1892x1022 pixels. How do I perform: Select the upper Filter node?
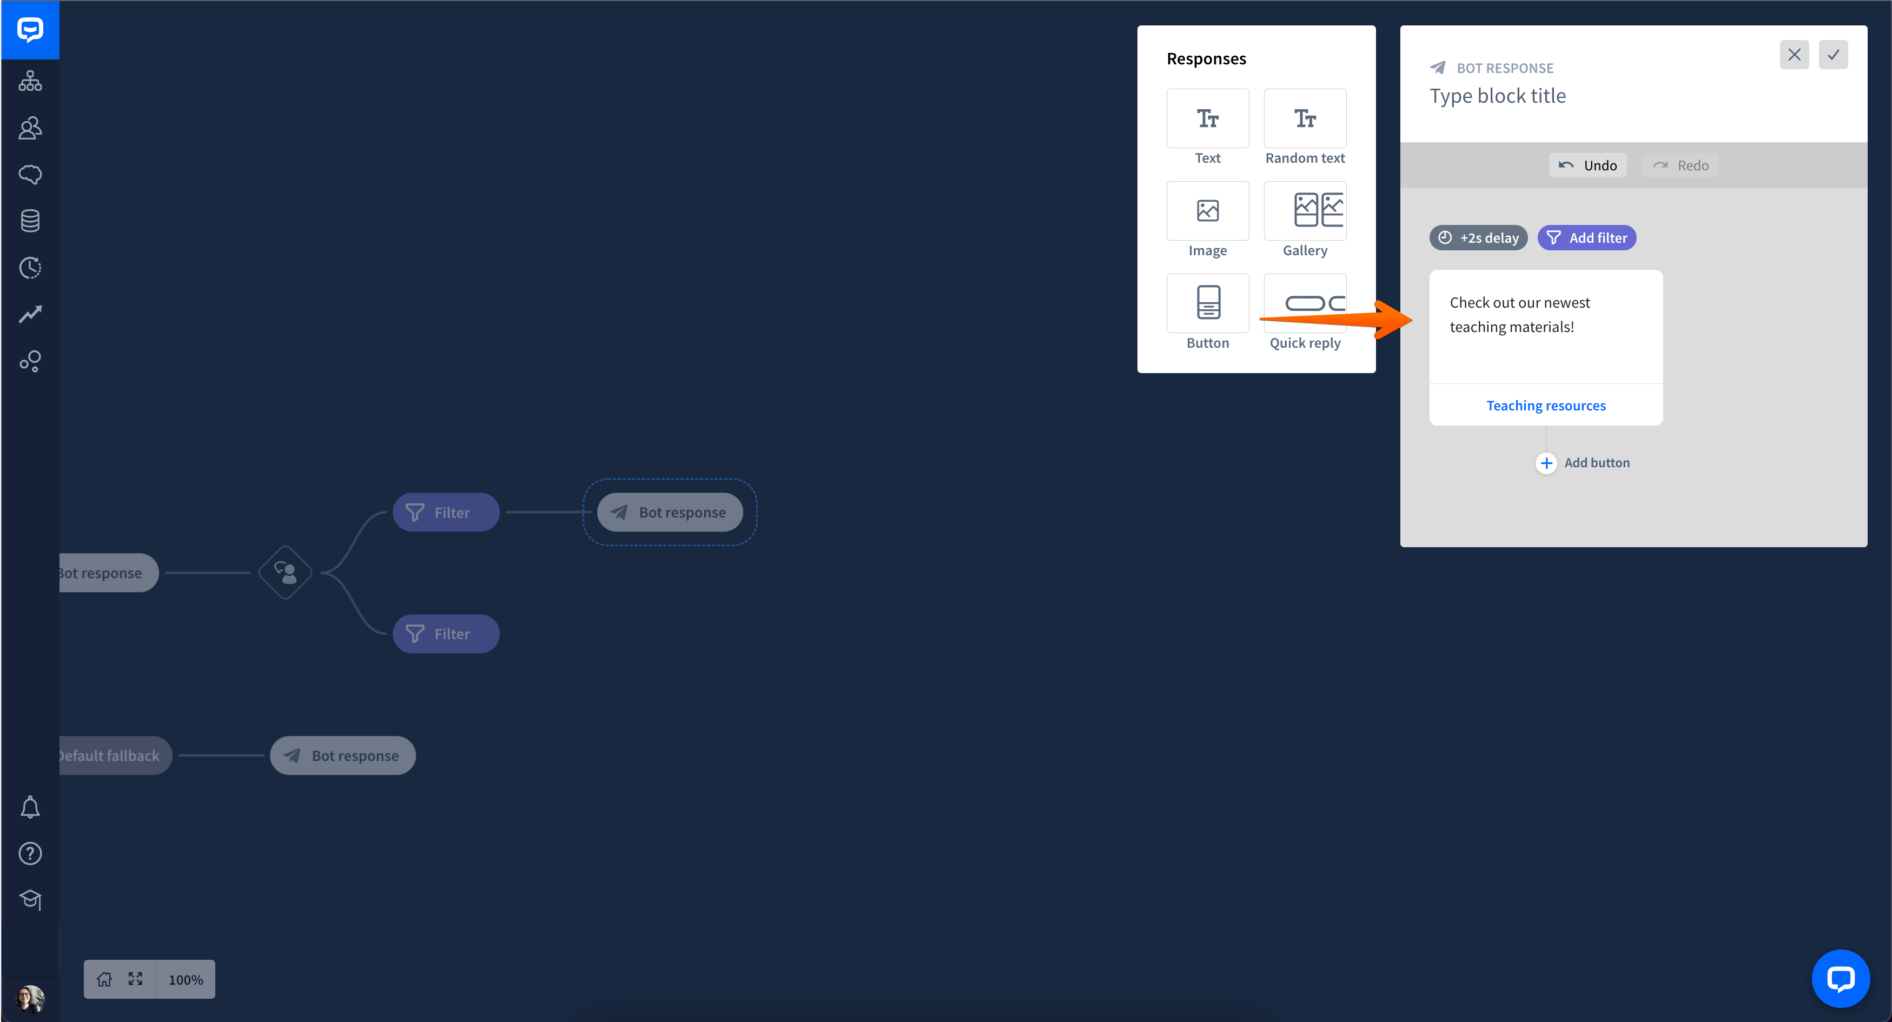pyautogui.click(x=446, y=513)
